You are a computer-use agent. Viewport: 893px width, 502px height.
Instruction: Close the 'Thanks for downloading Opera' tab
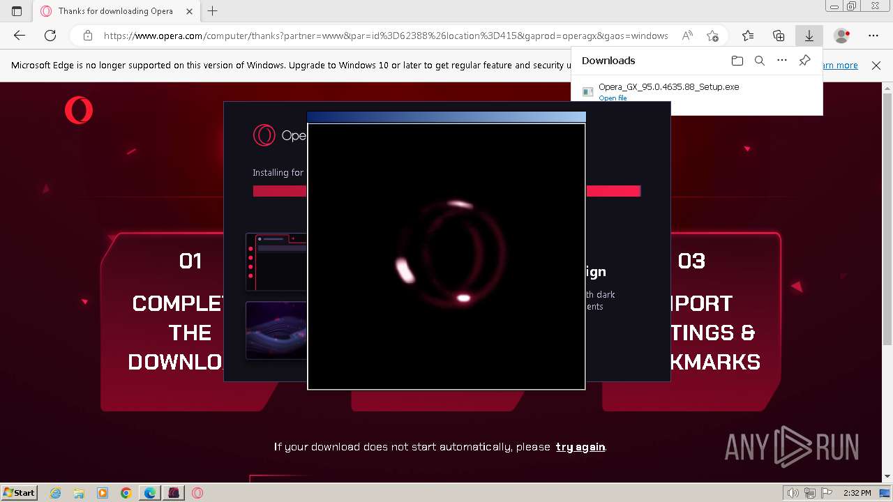point(190,11)
